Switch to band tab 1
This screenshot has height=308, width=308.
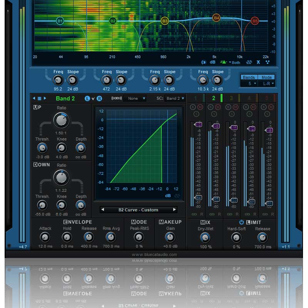(x=196, y=98)
